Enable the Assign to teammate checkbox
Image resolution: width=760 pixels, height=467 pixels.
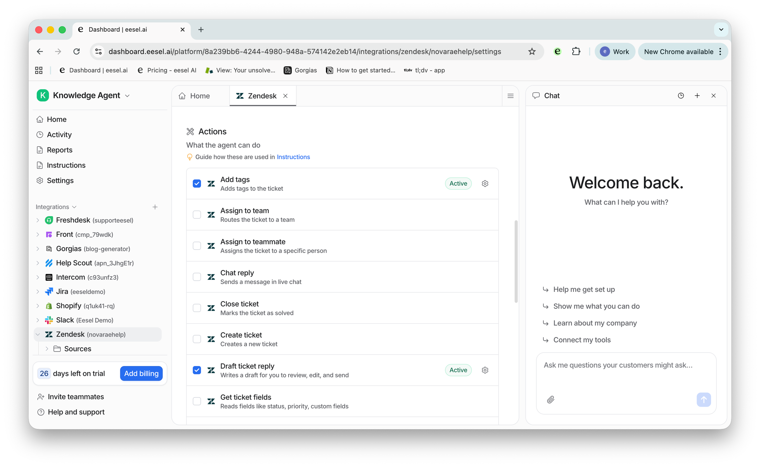tap(197, 246)
